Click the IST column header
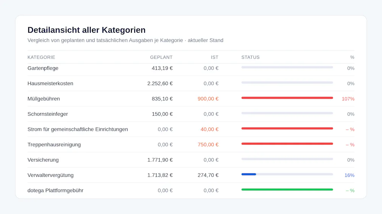The height and width of the screenshot is (214, 382). 214,57
